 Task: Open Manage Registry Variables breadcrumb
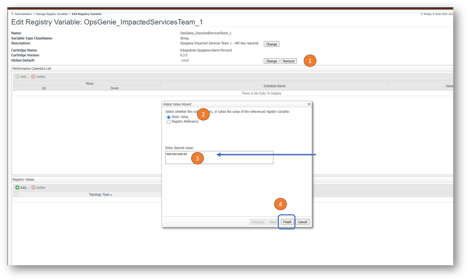click(52, 14)
